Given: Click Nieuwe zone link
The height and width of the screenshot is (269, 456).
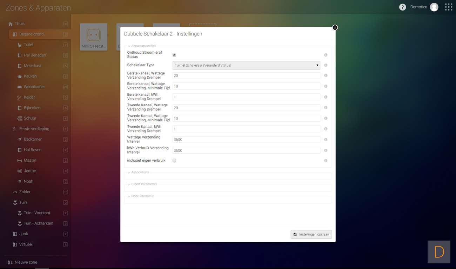Looking at the screenshot, I should (26, 262).
